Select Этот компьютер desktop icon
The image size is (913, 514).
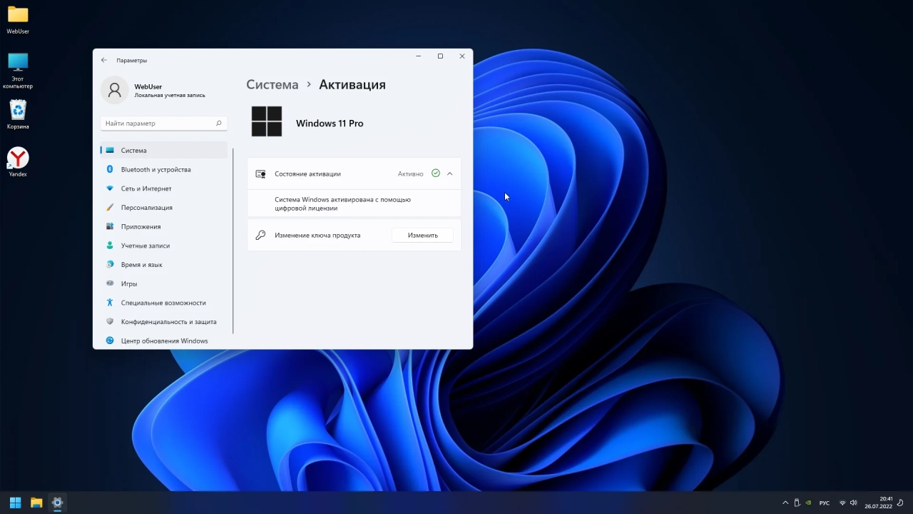point(18,70)
